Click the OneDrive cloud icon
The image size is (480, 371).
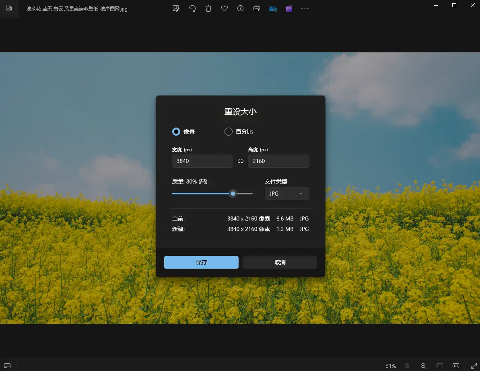[273, 8]
